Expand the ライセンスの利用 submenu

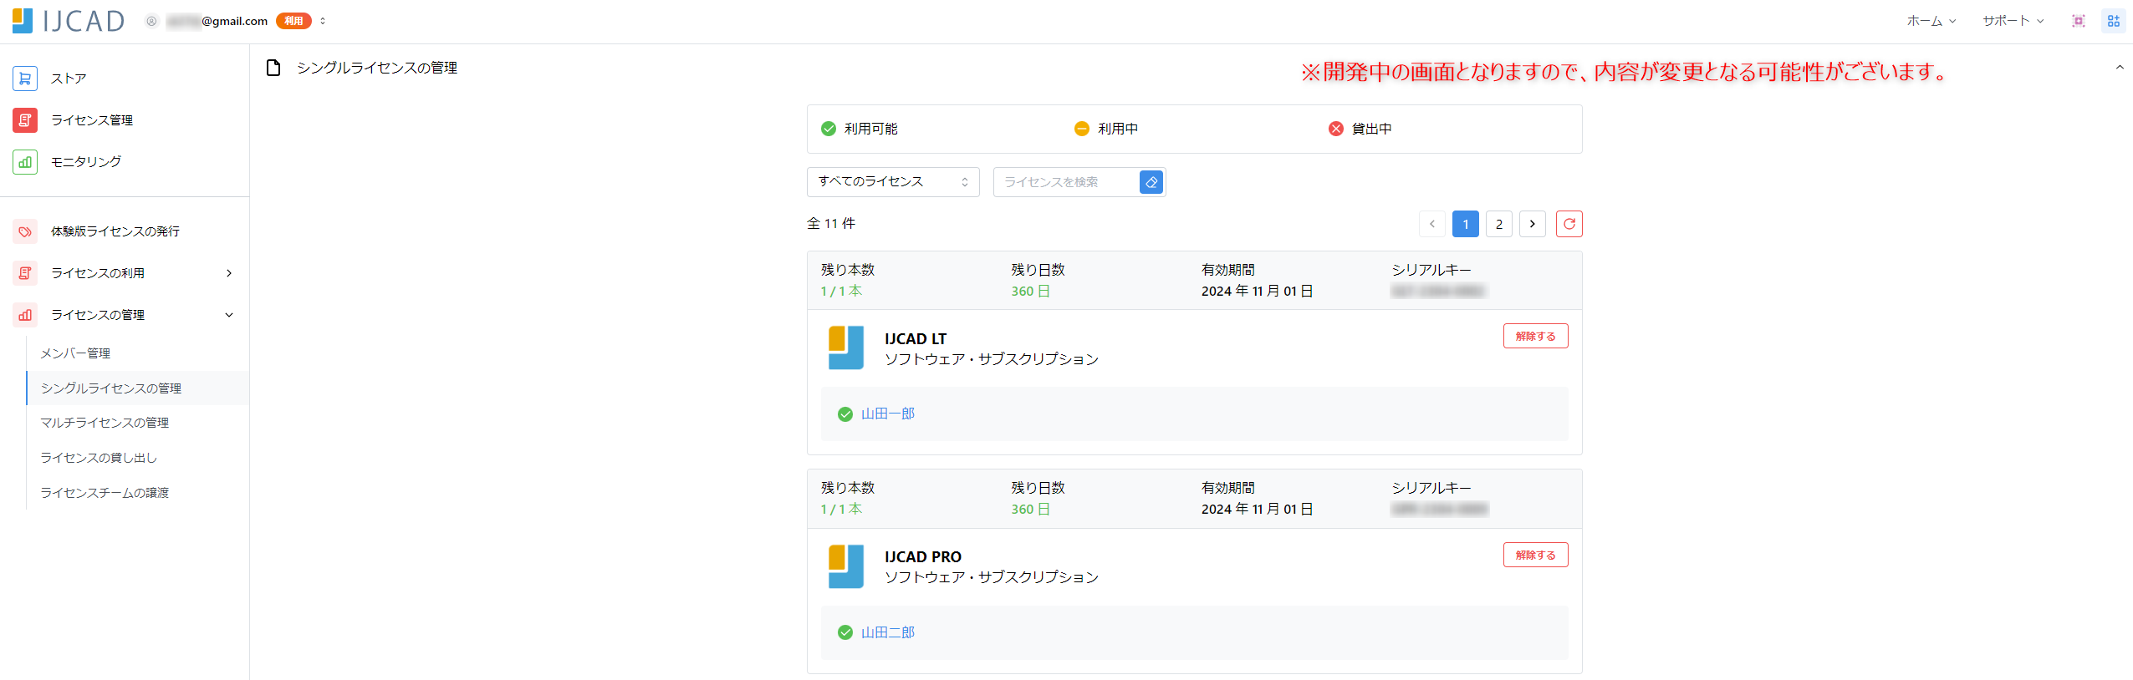(x=229, y=273)
